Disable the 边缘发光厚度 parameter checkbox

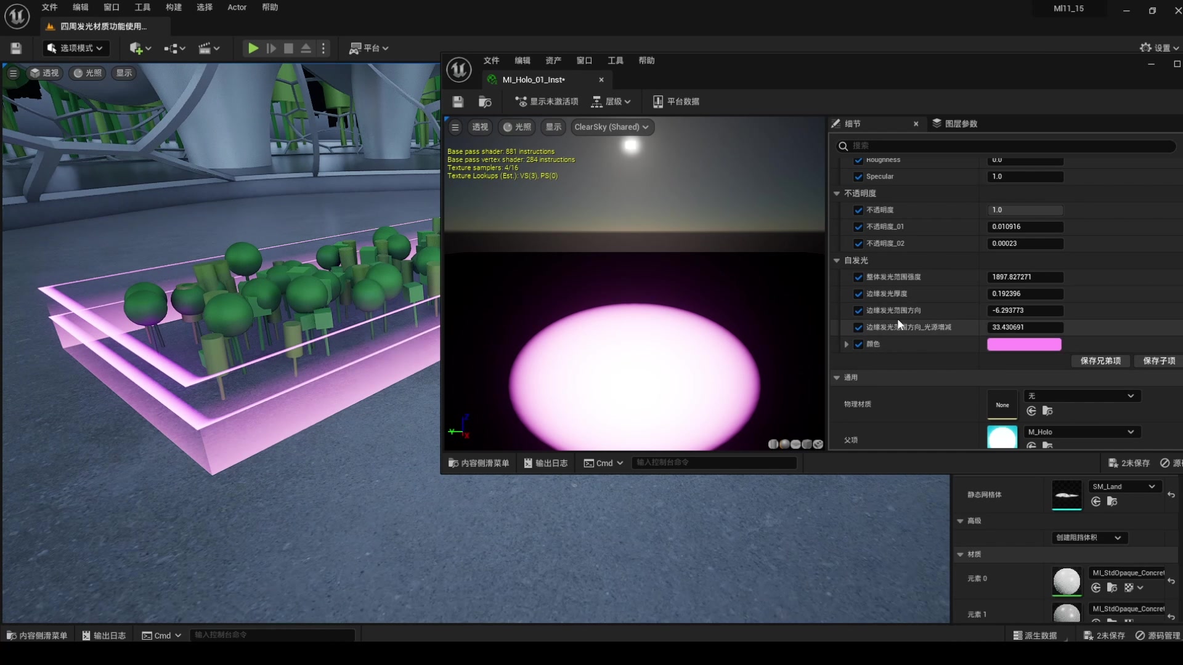coord(858,294)
